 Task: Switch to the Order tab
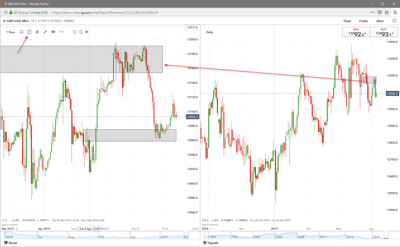(363, 21)
